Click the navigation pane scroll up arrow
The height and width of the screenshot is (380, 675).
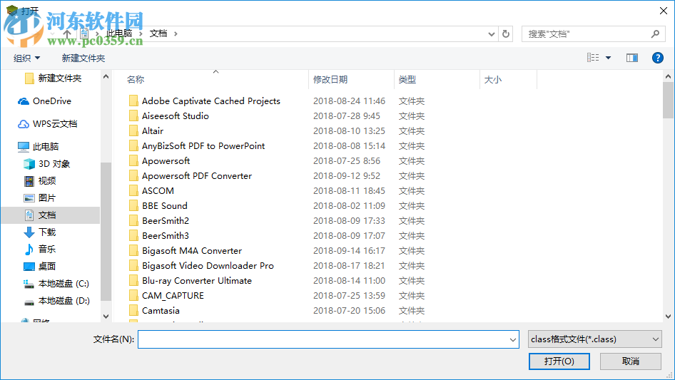pos(106,76)
